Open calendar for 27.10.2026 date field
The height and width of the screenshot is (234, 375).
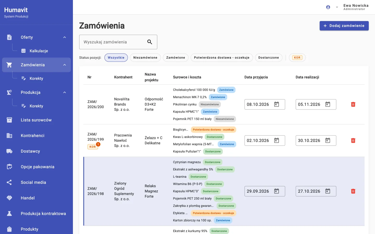328,191
